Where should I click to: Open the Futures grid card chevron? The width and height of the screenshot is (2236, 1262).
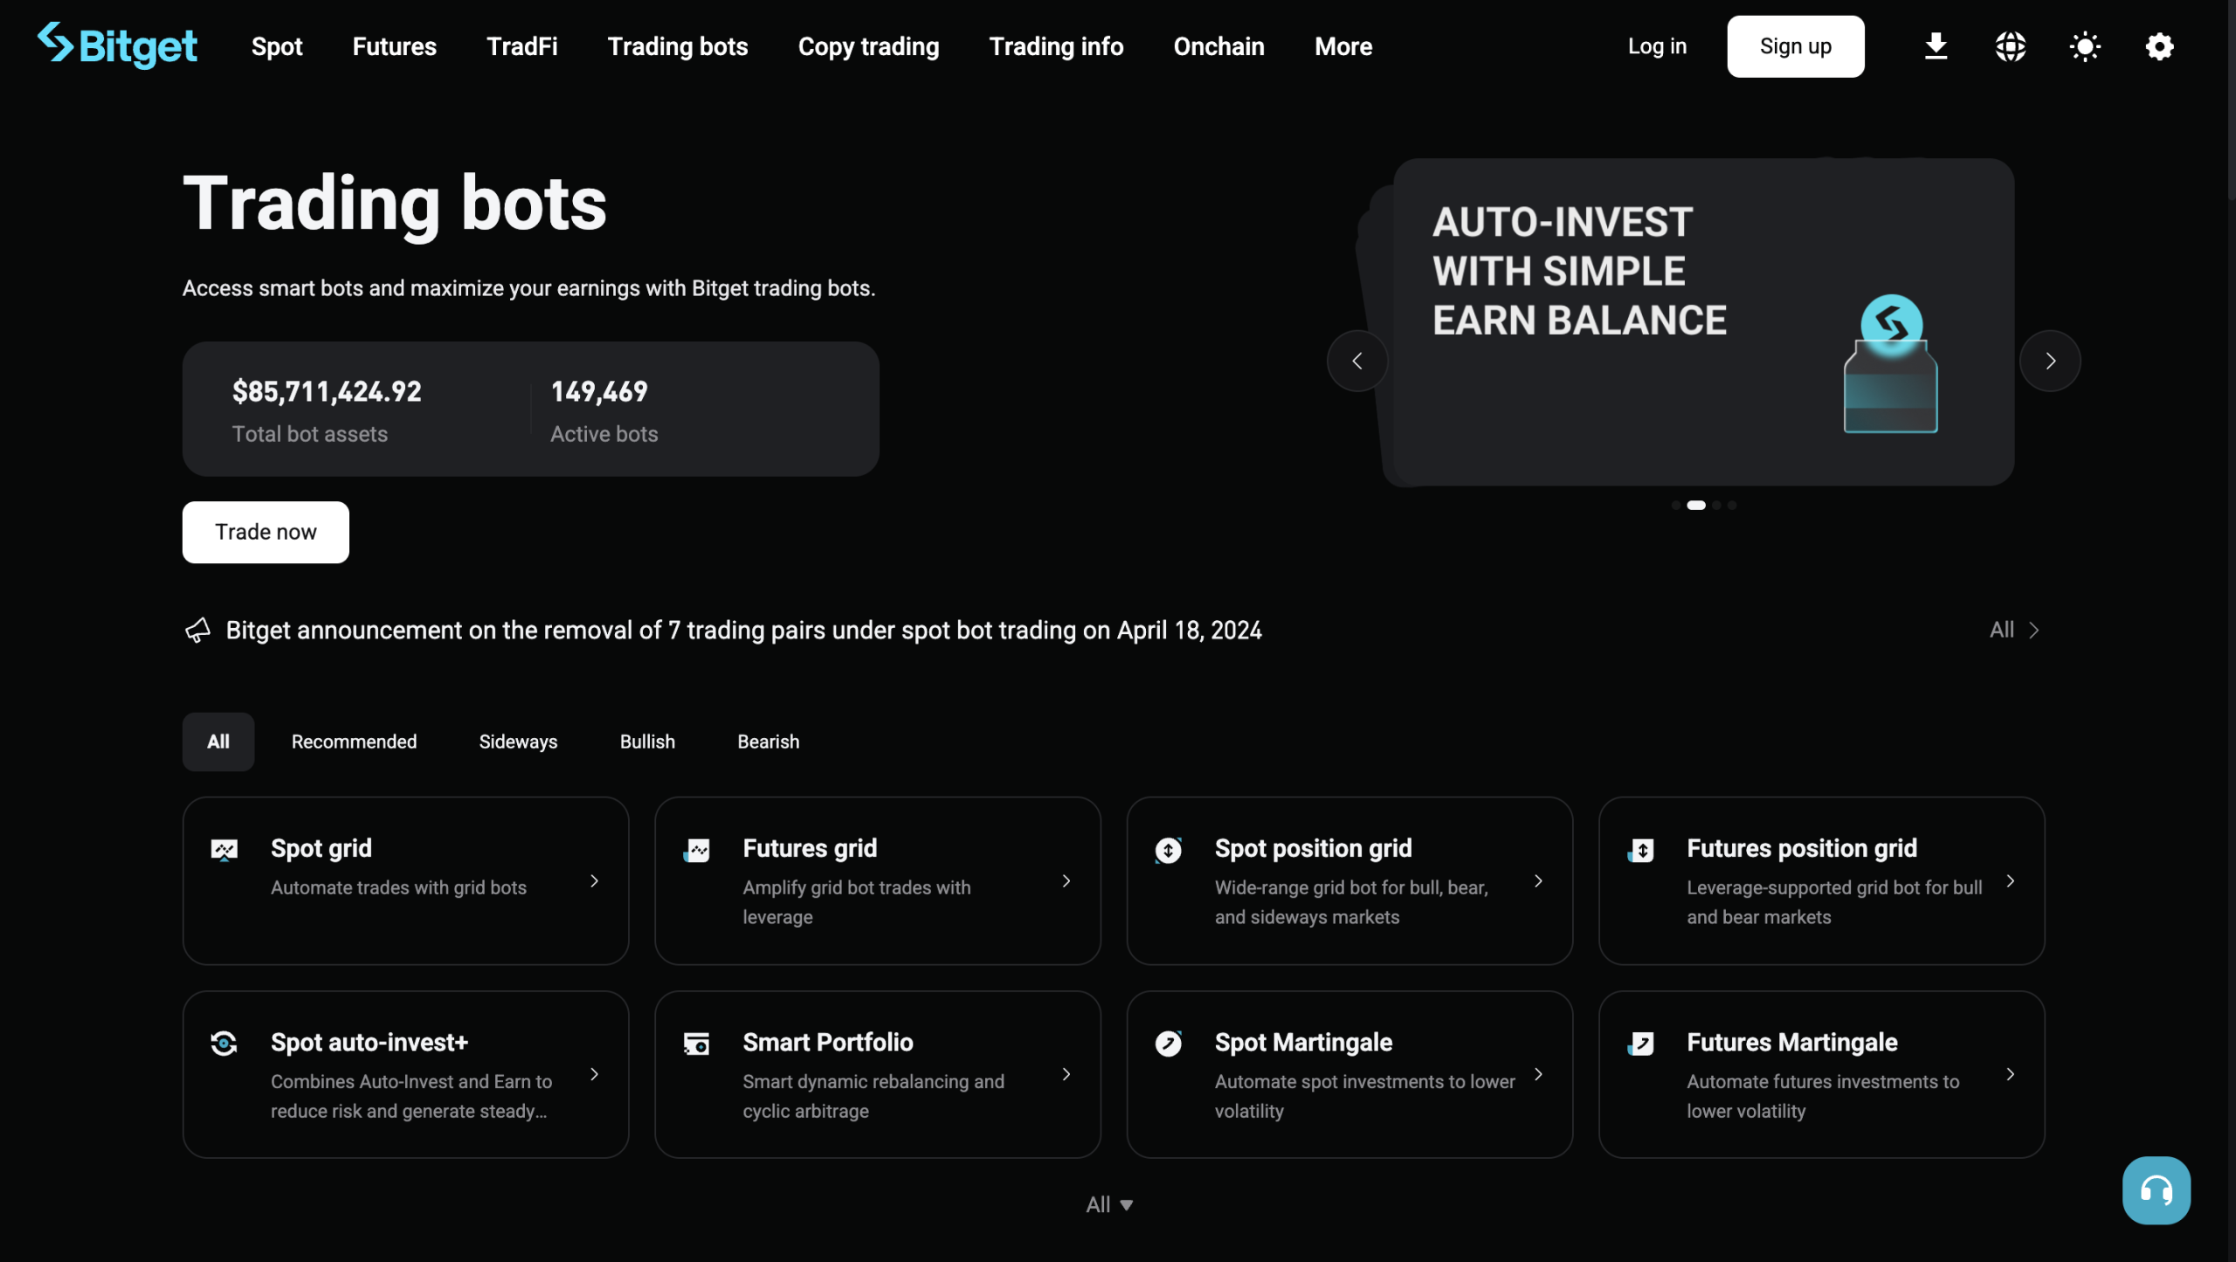1066,880
